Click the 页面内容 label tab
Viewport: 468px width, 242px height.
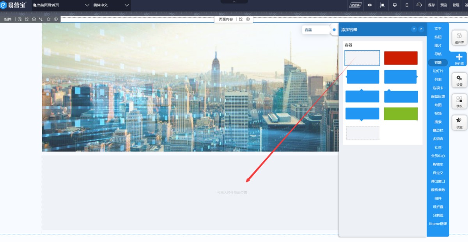click(226, 19)
